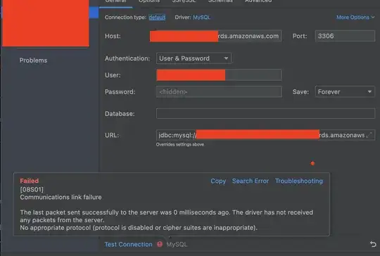The width and height of the screenshot is (380, 256).
Task: Click the MySQL label in the footer
Action: point(177,244)
